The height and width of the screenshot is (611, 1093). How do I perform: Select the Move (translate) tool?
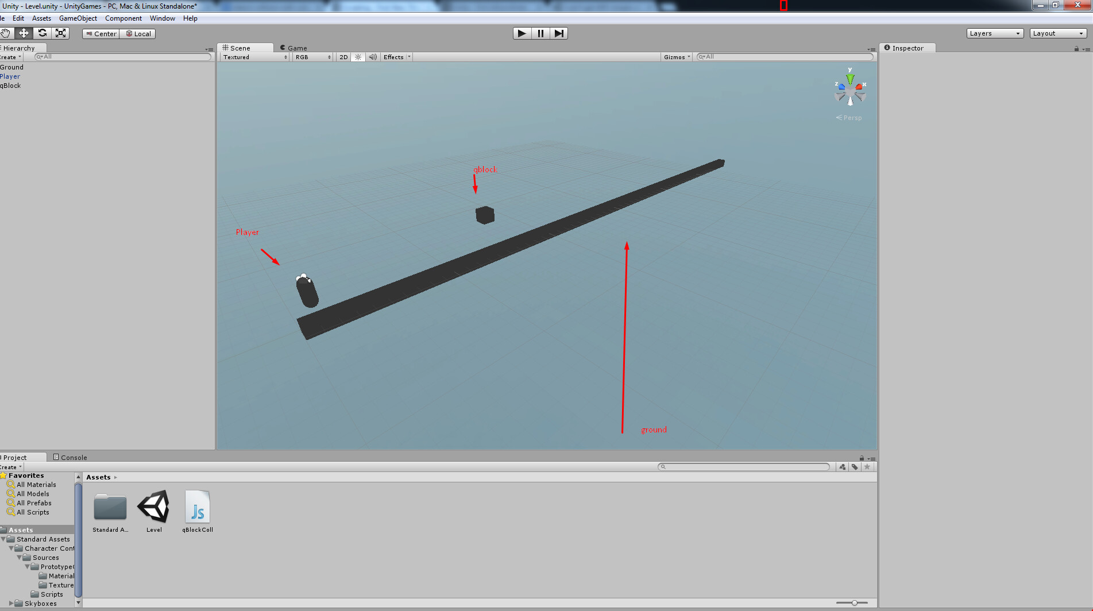pos(24,33)
